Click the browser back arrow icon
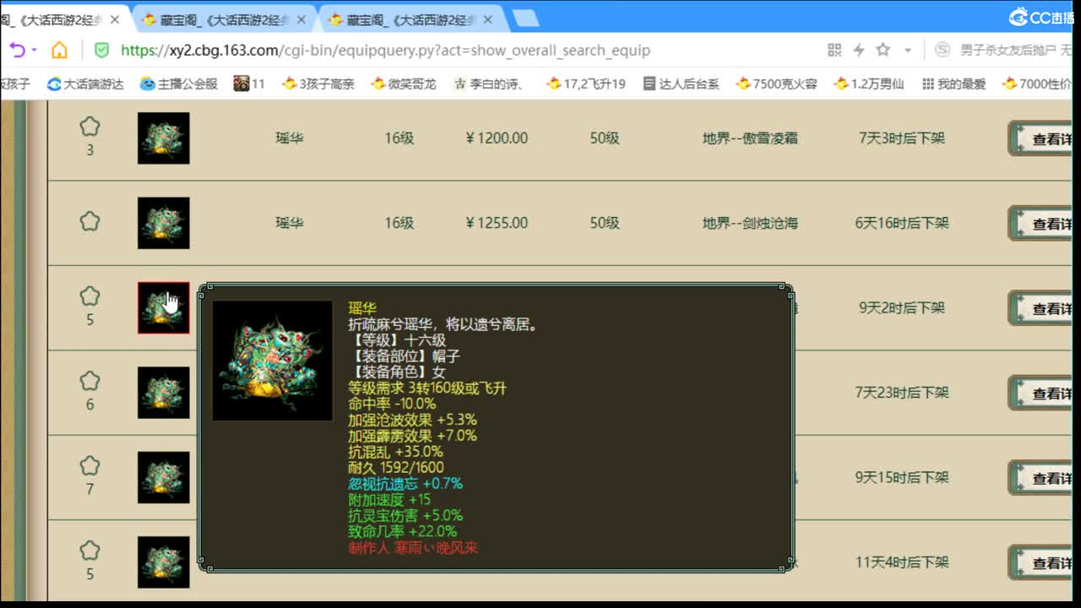The height and width of the screenshot is (608, 1081). 16,50
